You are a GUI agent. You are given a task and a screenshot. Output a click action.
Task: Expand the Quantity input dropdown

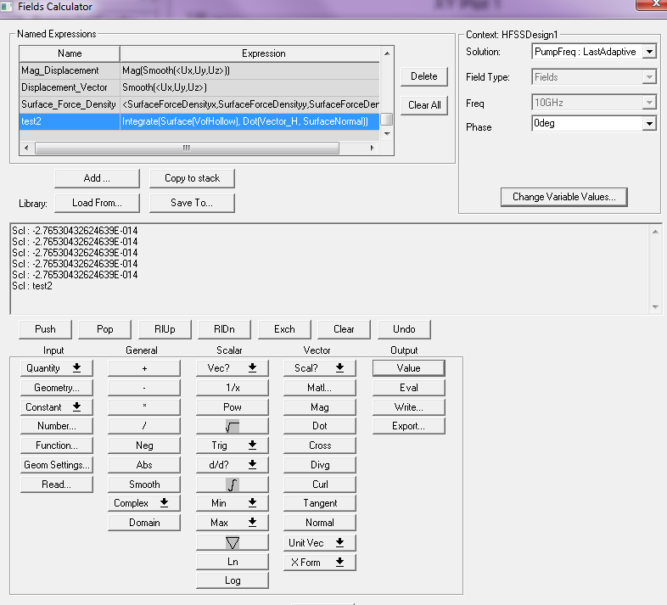pyautogui.click(x=58, y=368)
